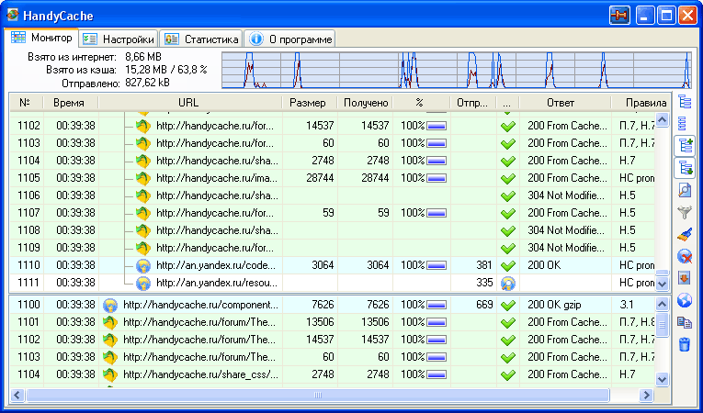The image size is (703, 413).
Task: Click up arrow of lower list scrollbar
Action: click(x=663, y=304)
